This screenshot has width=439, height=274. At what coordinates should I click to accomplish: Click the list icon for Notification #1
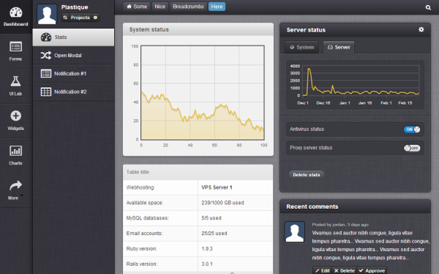pos(46,74)
